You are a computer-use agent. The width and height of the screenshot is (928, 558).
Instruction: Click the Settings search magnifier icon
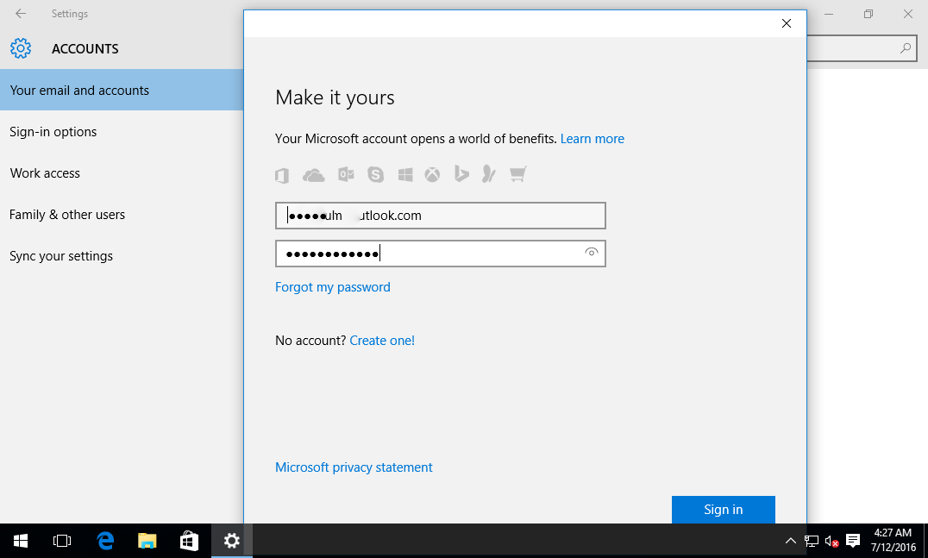point(905,48)
